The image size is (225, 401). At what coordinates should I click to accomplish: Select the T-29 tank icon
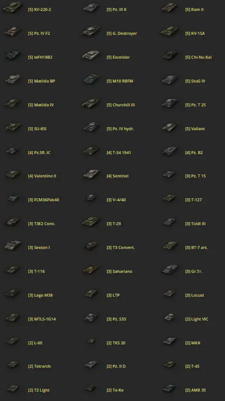(91, 222)
